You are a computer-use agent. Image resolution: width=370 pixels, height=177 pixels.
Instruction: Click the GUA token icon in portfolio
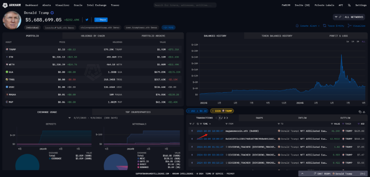(7, 72)
